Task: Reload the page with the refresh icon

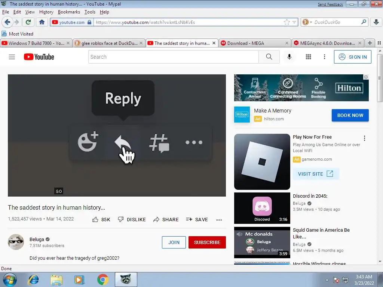Action: [x=28, y=22]
